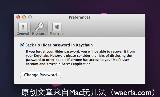The width and height of the screenshot is (160, 97).
Task: Select the Password key icon
Action: coord(39,27)
